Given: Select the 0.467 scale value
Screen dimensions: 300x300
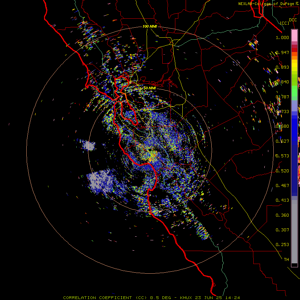Looking at the screenshot, I should pyautogui.click(x=282, y=186).
